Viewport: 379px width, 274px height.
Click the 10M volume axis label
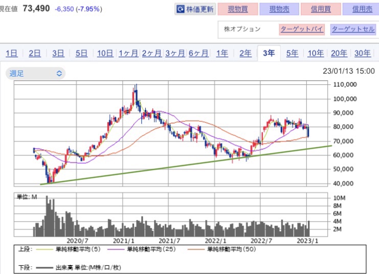click(x=339, y=198)
